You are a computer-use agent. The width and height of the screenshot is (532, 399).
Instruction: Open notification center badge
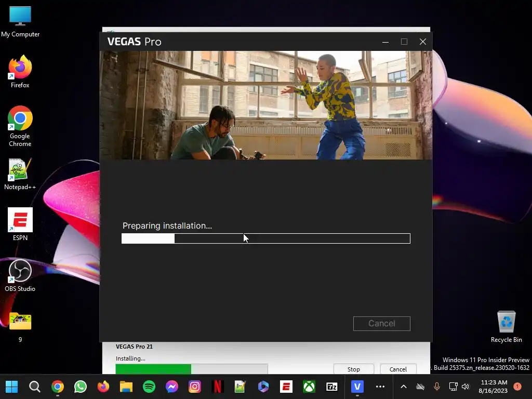[x=517, y=387]
